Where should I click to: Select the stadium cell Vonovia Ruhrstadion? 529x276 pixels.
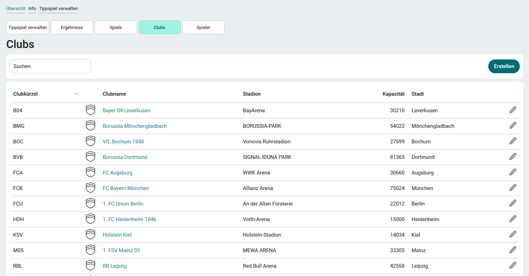[267, 142]
